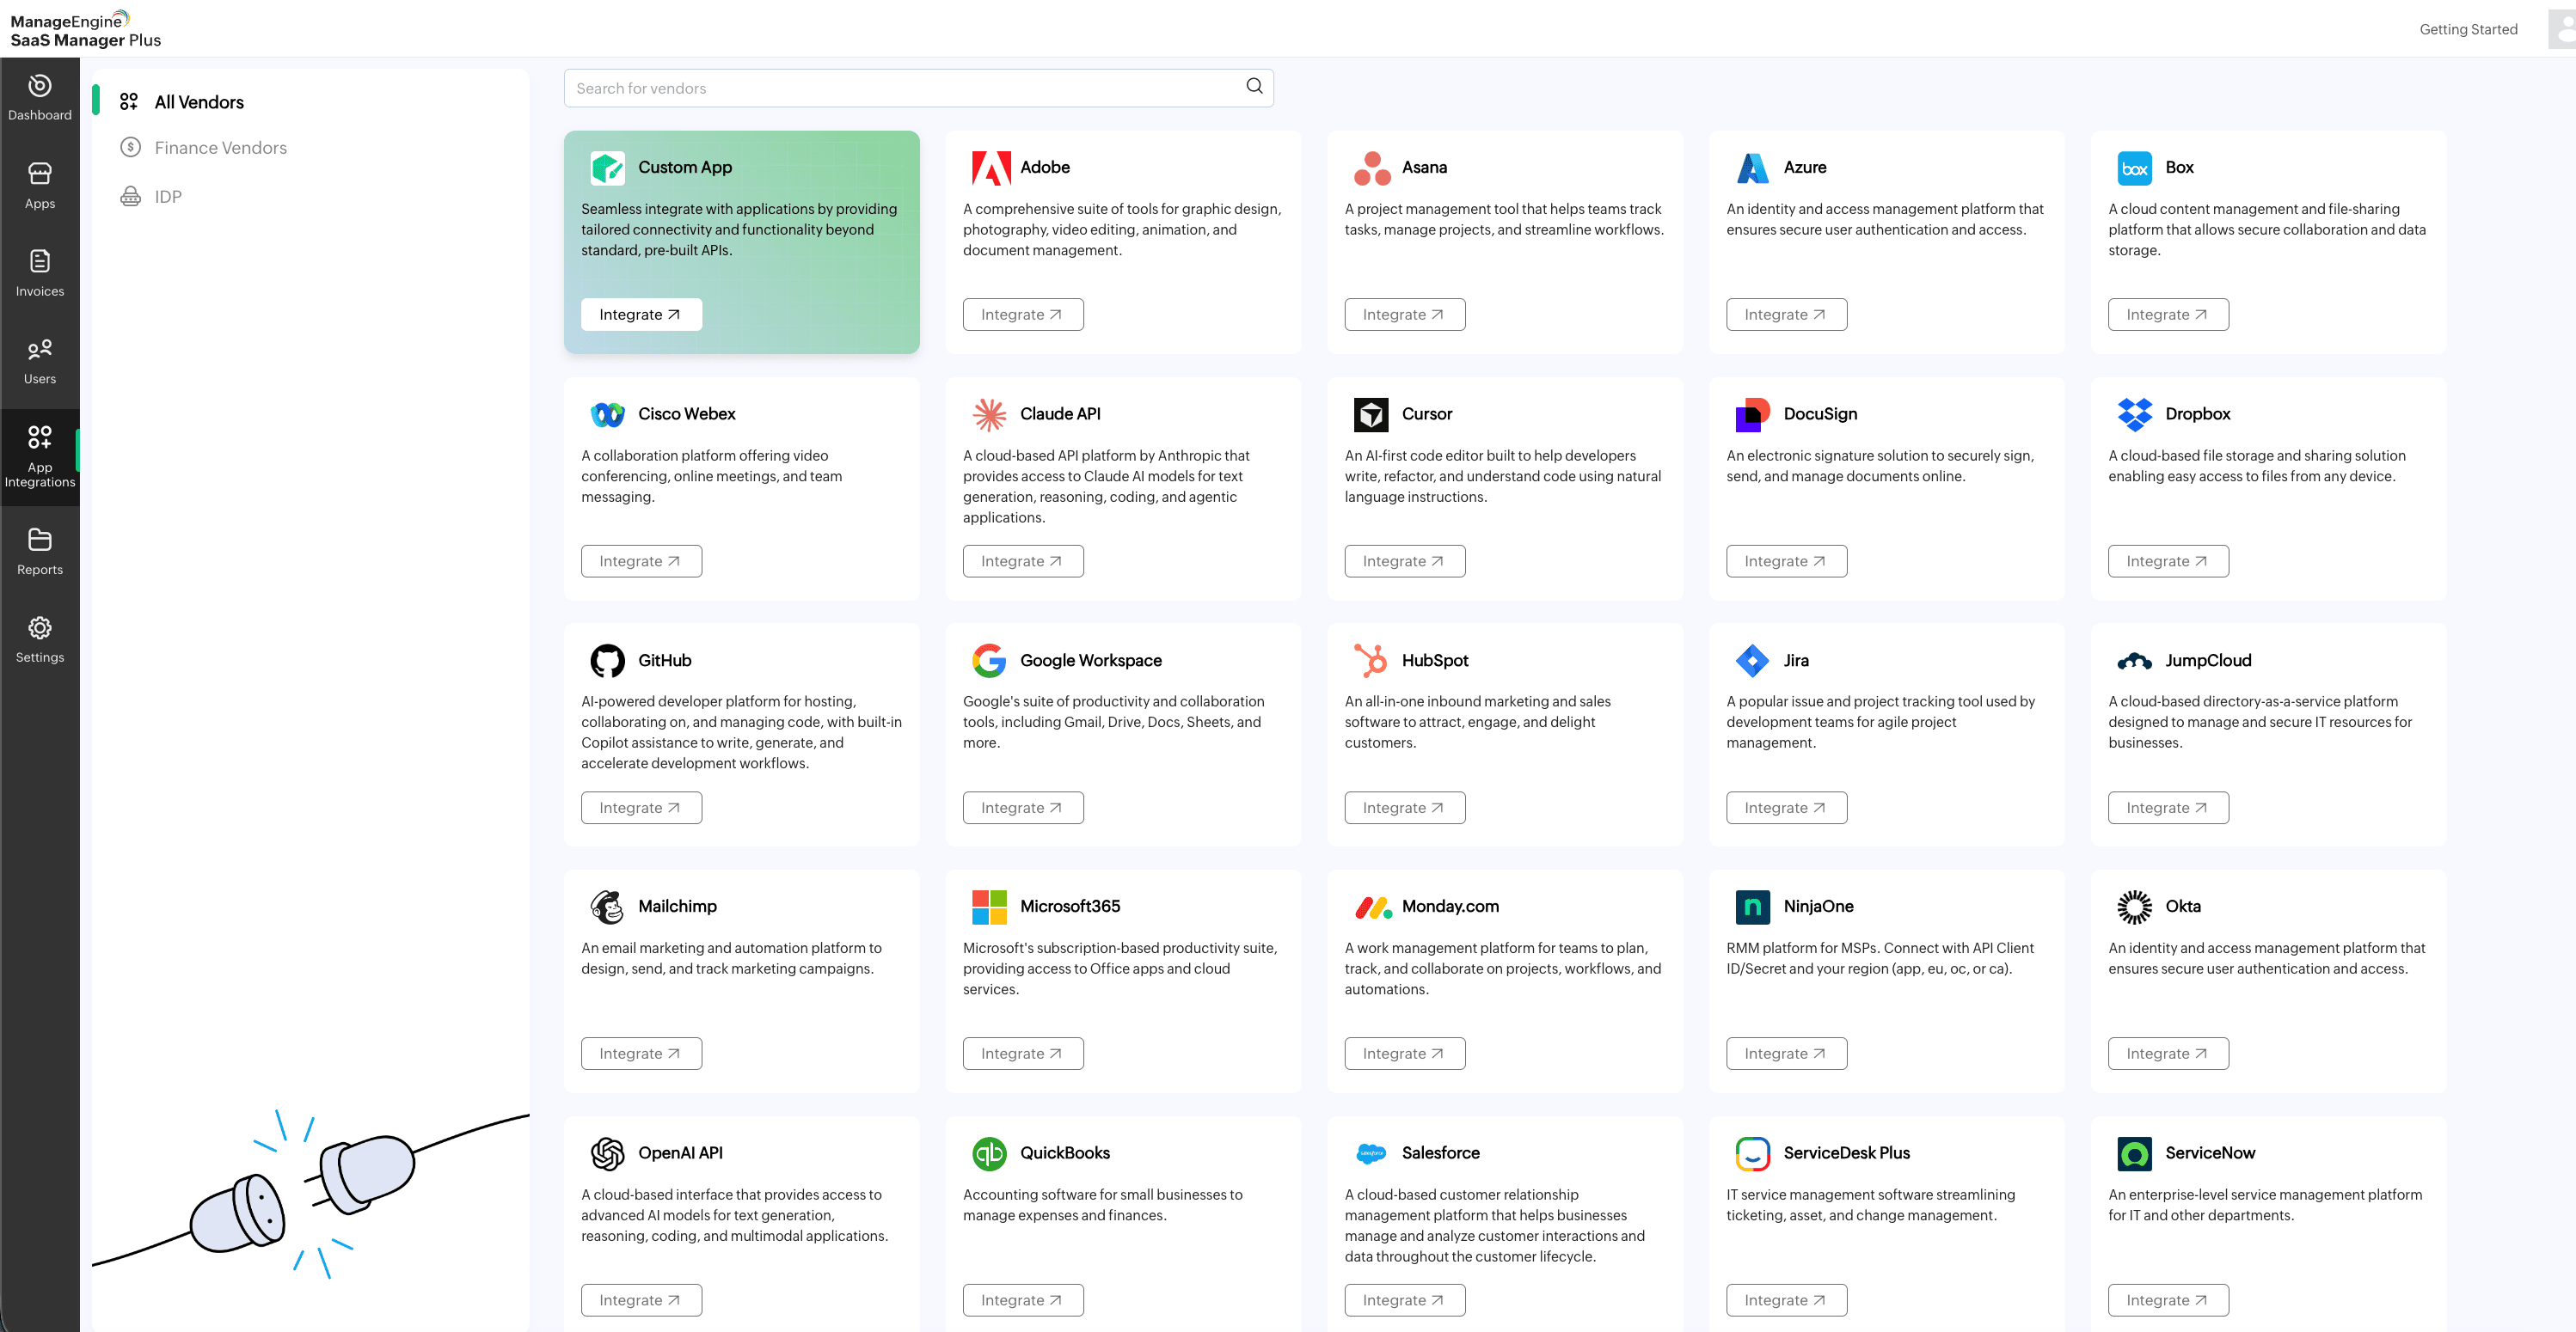
Task: Click the Azure logo icon
Action: (x=1753, y=168)
